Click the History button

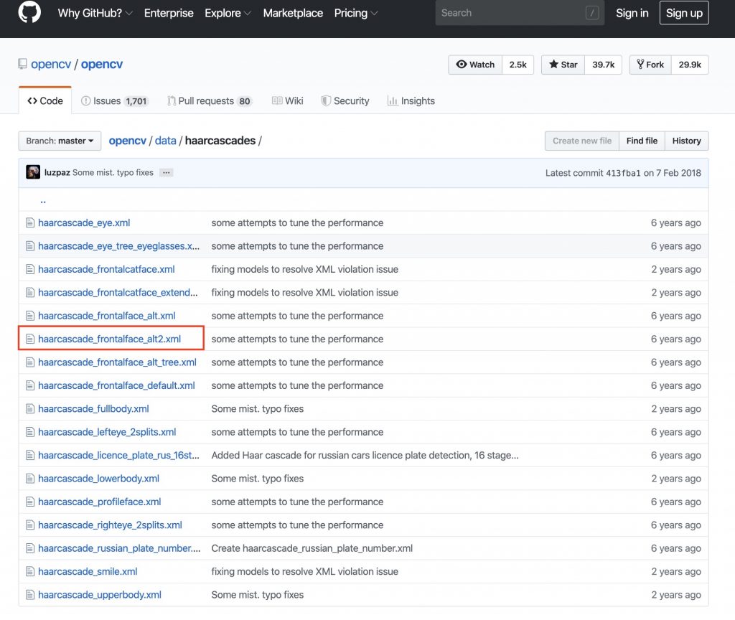pos(687,141)
